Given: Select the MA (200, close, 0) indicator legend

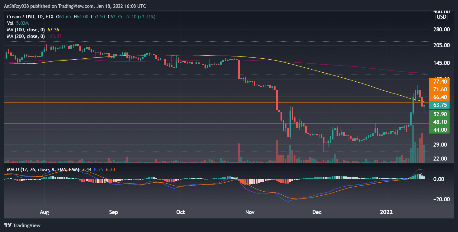Looking at the screenshot, I should coord(25,36).
